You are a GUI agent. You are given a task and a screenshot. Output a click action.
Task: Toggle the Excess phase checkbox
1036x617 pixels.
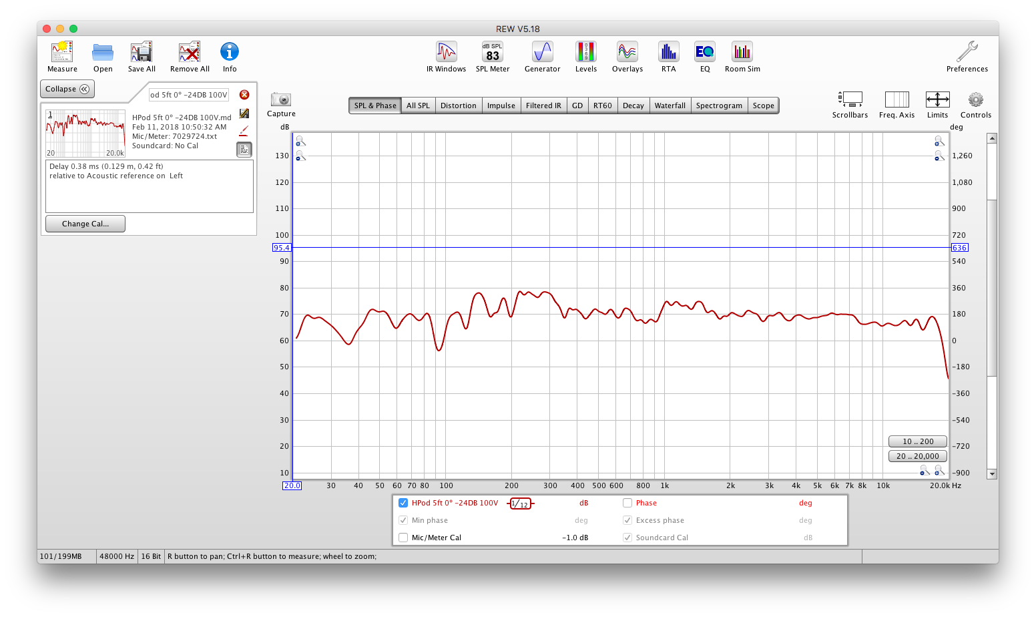coord(627,520)
